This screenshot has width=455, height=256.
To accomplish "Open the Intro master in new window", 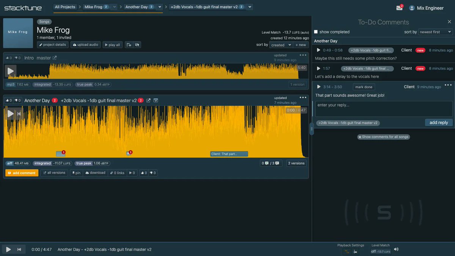I will (x=54, y=57).
